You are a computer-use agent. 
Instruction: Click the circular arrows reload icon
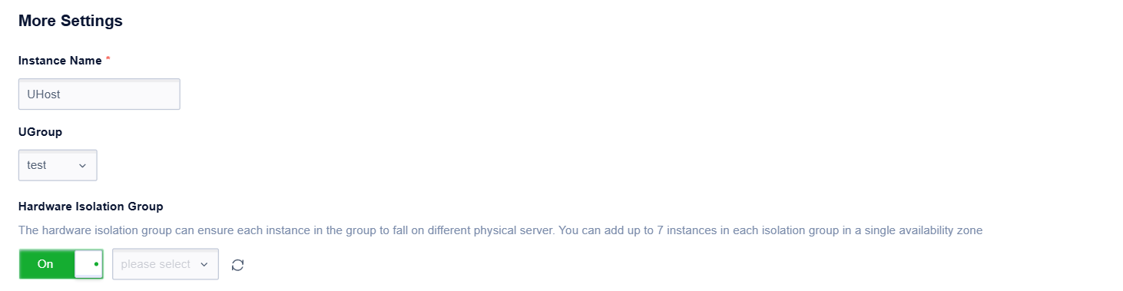point(238,265)
